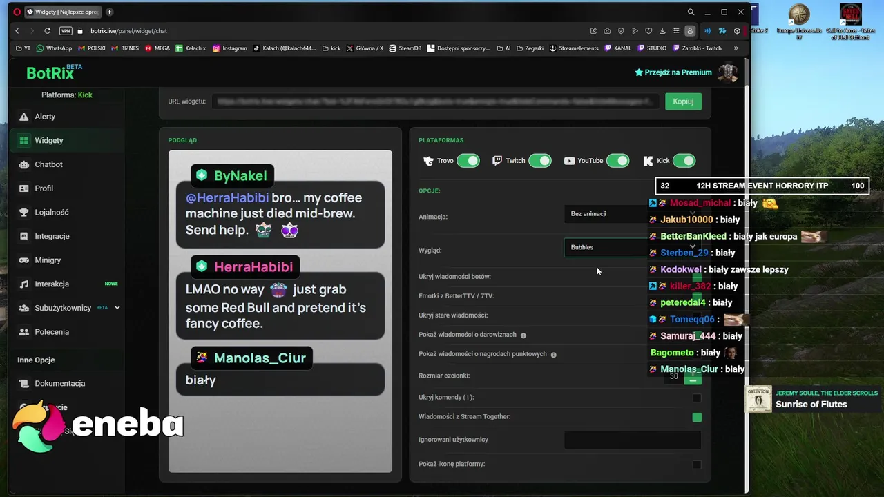Screen dimensions: 884x497
Task: Click the Profil icon in sidebar
Action: coord(24,188)
